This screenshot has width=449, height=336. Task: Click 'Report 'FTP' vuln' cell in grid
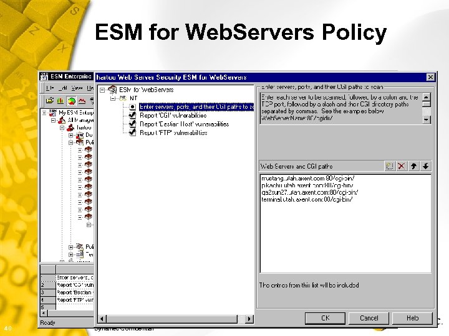[75, 300]
